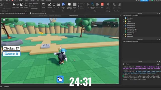Viewport: 161px width, 90px height.
Task: Expand the ReplicatedStorage node
Action: tap(123, 29)
